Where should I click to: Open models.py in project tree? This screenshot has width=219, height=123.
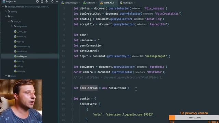(21, 51)
